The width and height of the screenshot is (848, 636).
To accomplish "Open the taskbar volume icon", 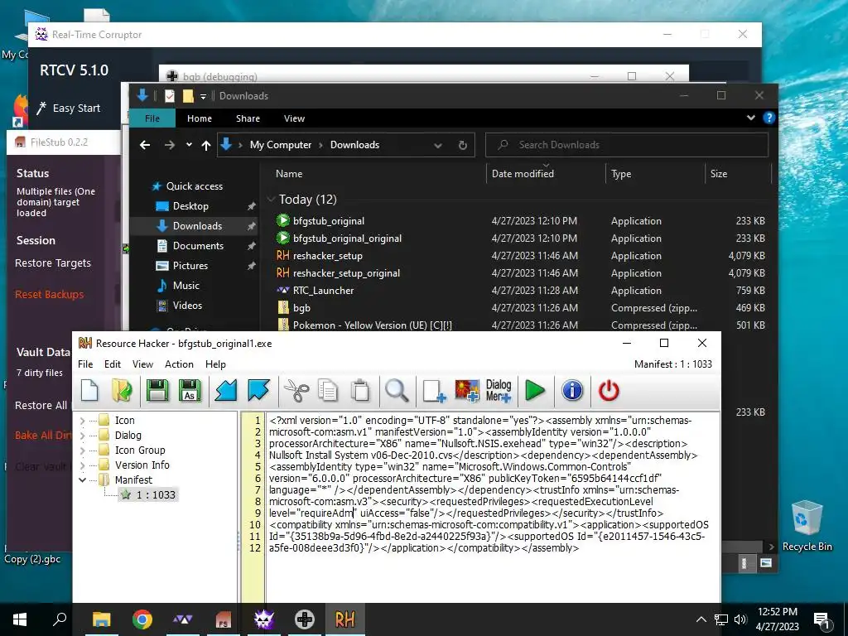I will point(741,619).
